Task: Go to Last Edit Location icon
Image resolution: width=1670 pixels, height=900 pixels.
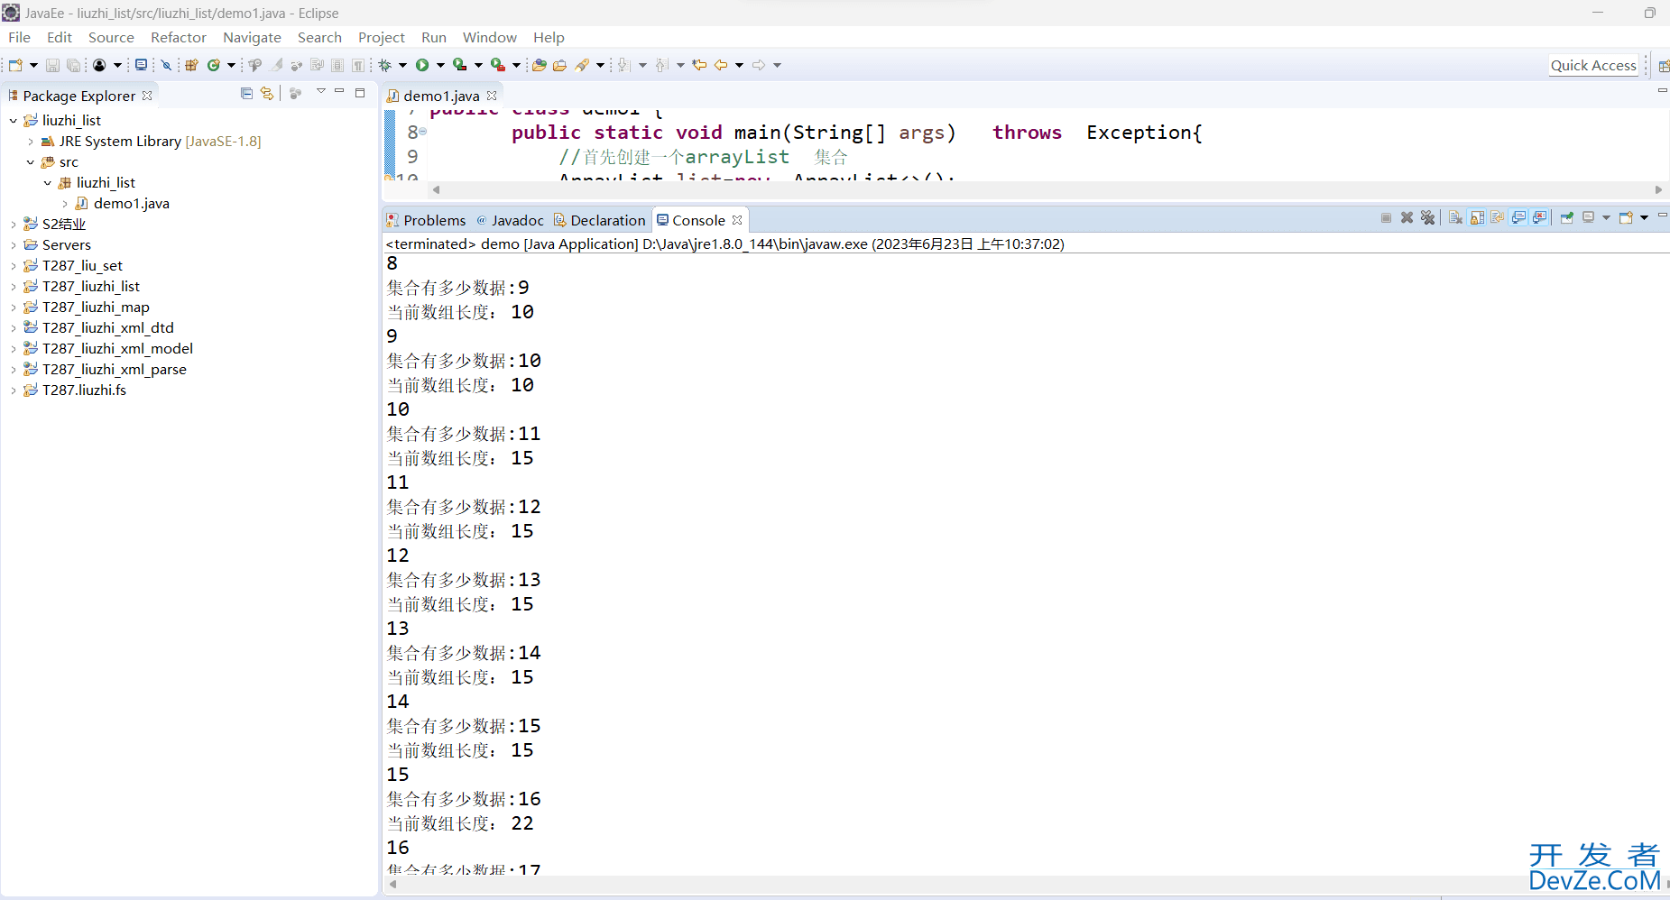Action: 699,65
